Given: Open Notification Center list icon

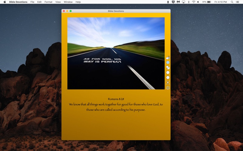Looking at the screenshot, I should click(x=237, y=2).
